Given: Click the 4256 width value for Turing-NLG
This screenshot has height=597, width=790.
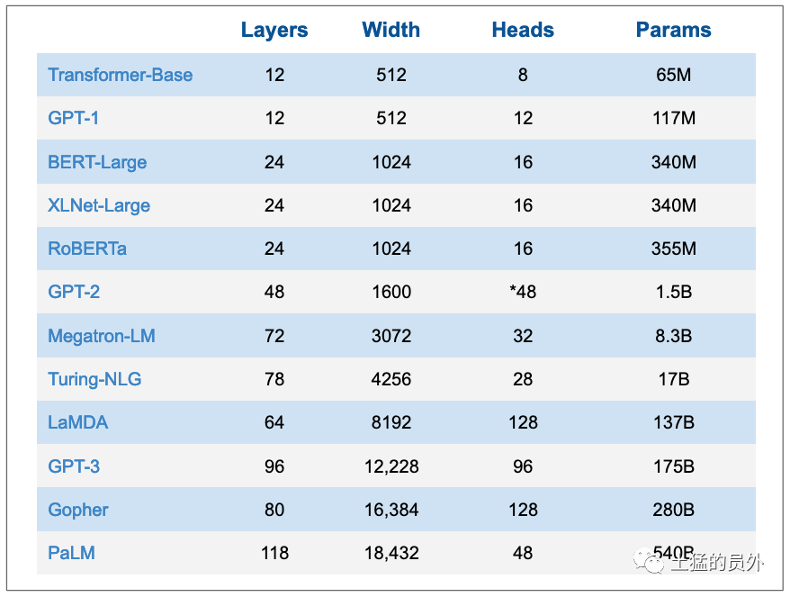Looking at the screenshot, I should pyautogui.click(x=391, y=379).
